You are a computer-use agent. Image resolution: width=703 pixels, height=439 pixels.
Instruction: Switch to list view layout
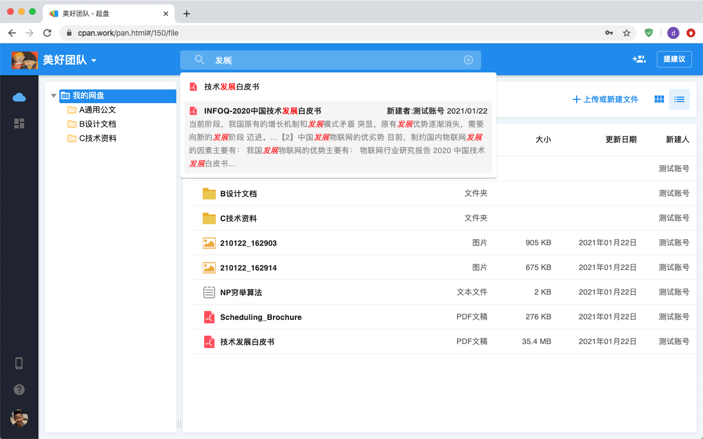(x=679, y=99)
